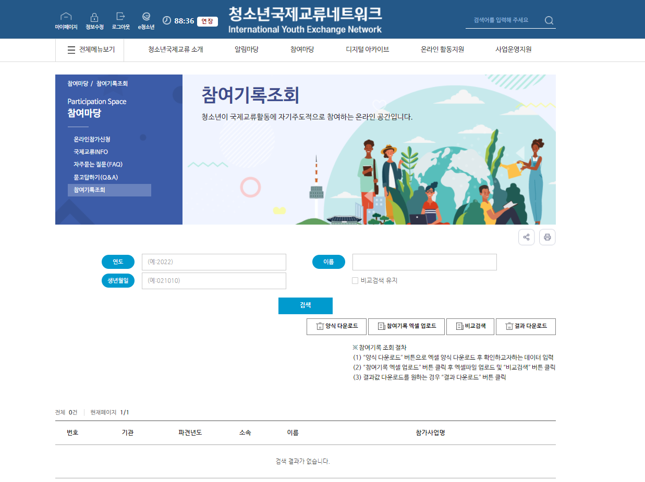
Task: Click the blue 검색 button
Action: 305,306
